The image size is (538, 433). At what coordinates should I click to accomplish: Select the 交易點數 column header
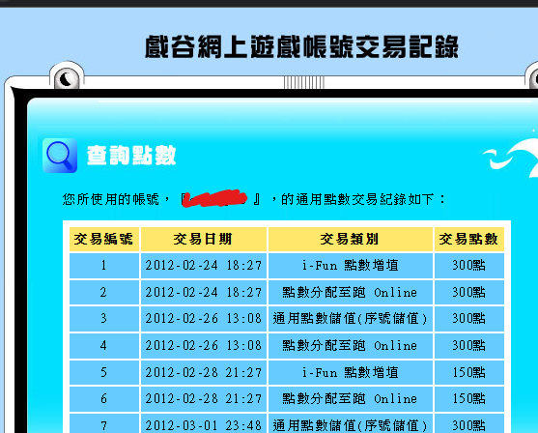(468, 239)
